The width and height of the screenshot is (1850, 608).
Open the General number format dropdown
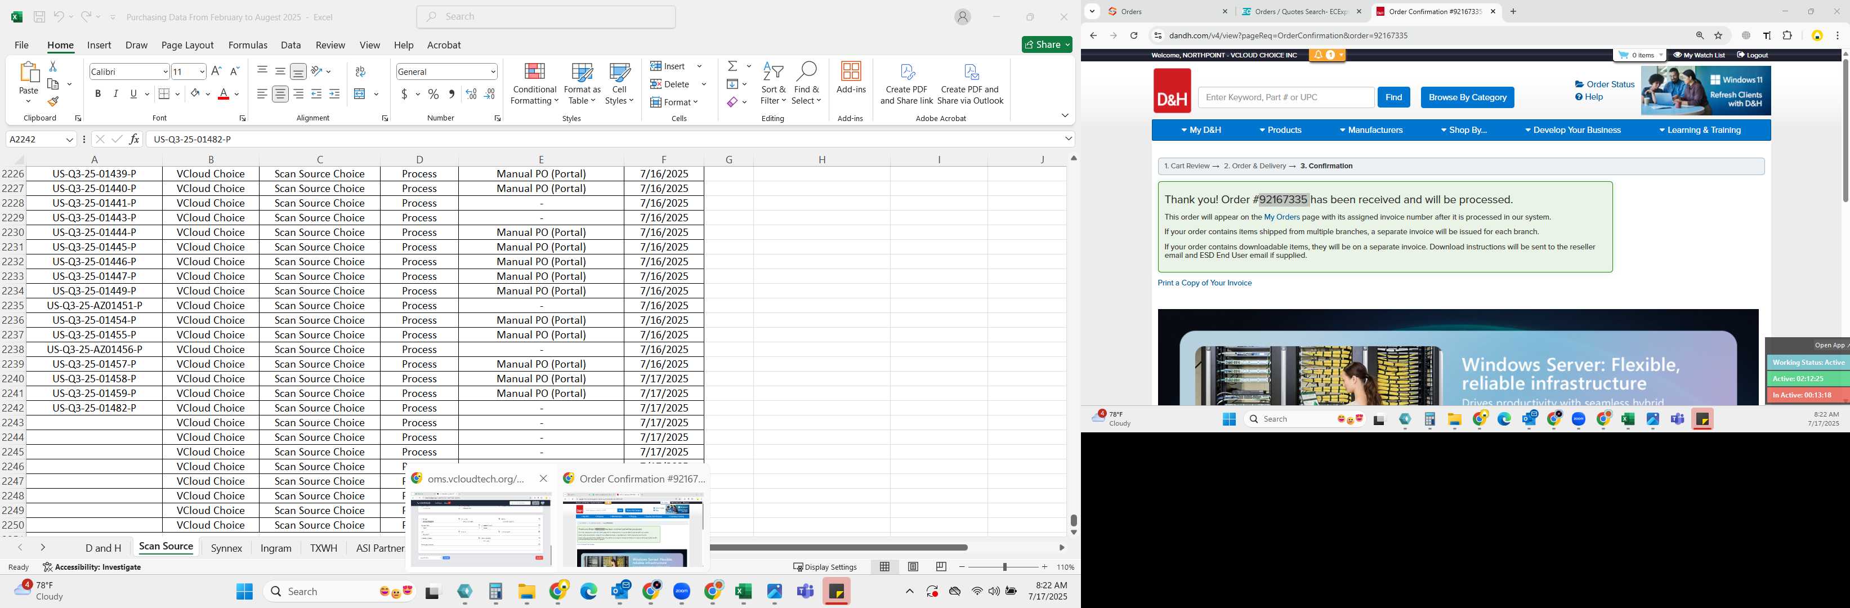click(x=493, y=71)
